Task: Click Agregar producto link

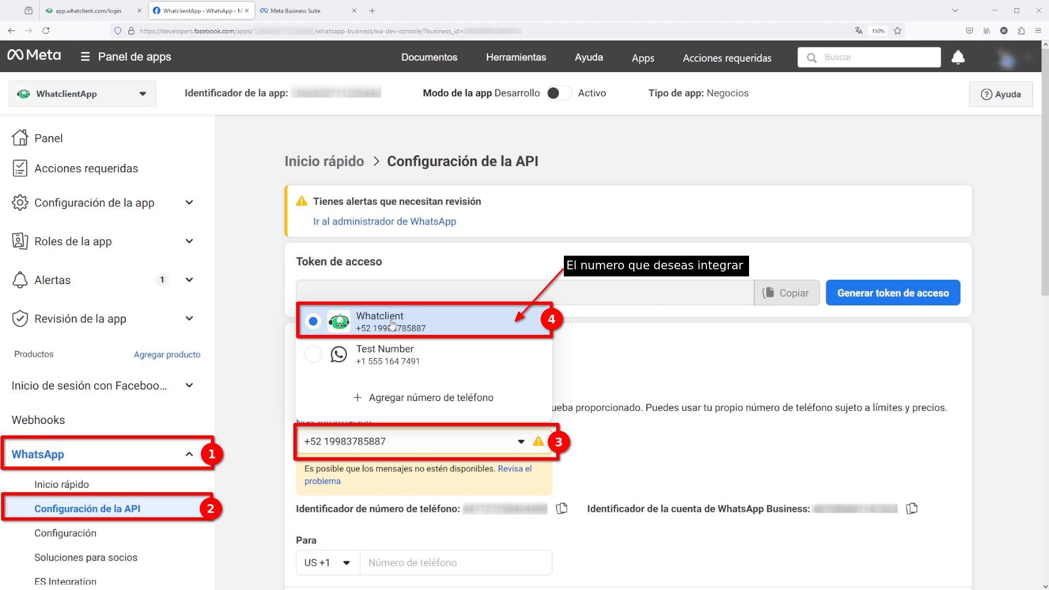Action: click(167, 355)
